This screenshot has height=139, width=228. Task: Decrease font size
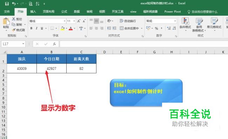[84, 21]
